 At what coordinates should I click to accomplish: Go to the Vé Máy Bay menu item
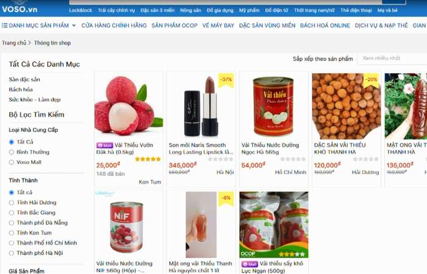tap(218, 26)
